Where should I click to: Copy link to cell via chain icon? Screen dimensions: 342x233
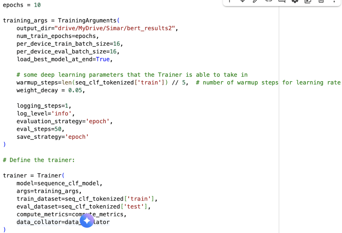click(x=269, y=1)
